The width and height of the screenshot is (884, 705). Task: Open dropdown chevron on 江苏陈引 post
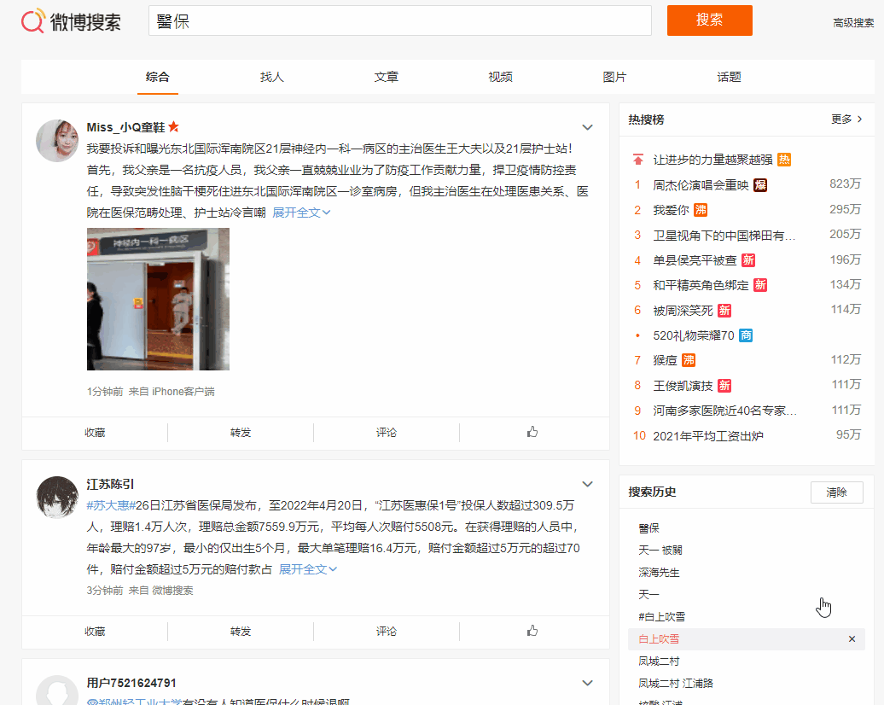[x=587, y=485]
